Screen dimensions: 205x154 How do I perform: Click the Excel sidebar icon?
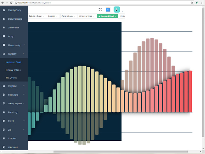tap(4, 121)
